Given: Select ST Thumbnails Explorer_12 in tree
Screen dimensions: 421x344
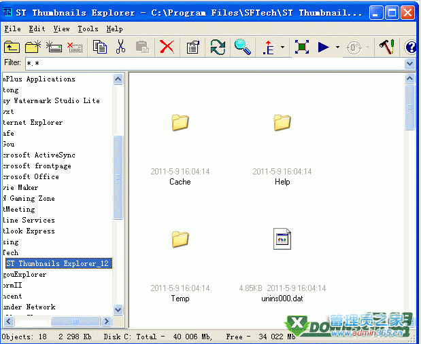Looking at the screenshot, I should coord(57,264).
